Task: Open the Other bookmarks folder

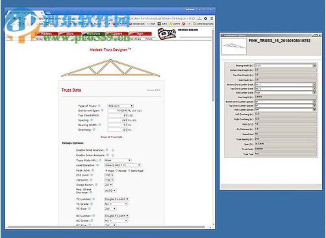Action: (x=203, y=23)
